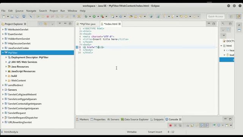
Task: Expand the Java Resources node
Action: 6,67
